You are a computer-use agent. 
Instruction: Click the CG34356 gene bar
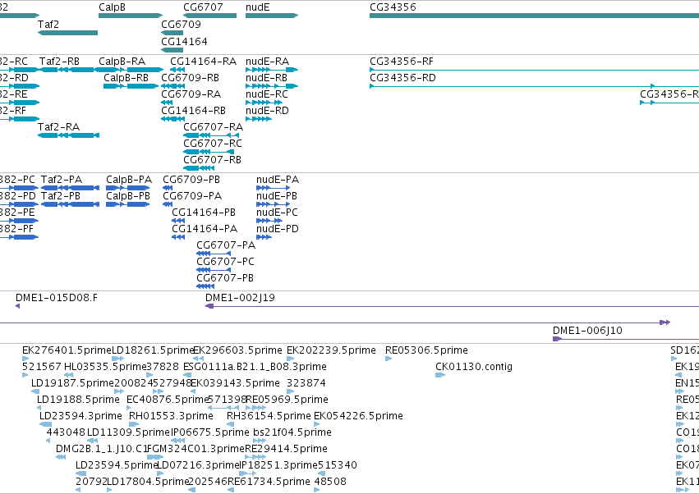tap(534, 16)
